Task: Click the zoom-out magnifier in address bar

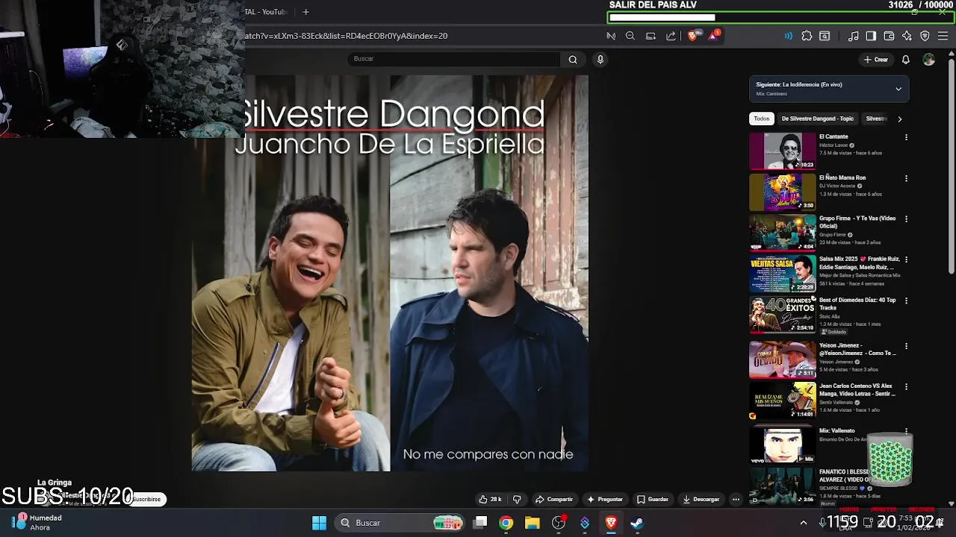Action: click(x=630, y=36)
